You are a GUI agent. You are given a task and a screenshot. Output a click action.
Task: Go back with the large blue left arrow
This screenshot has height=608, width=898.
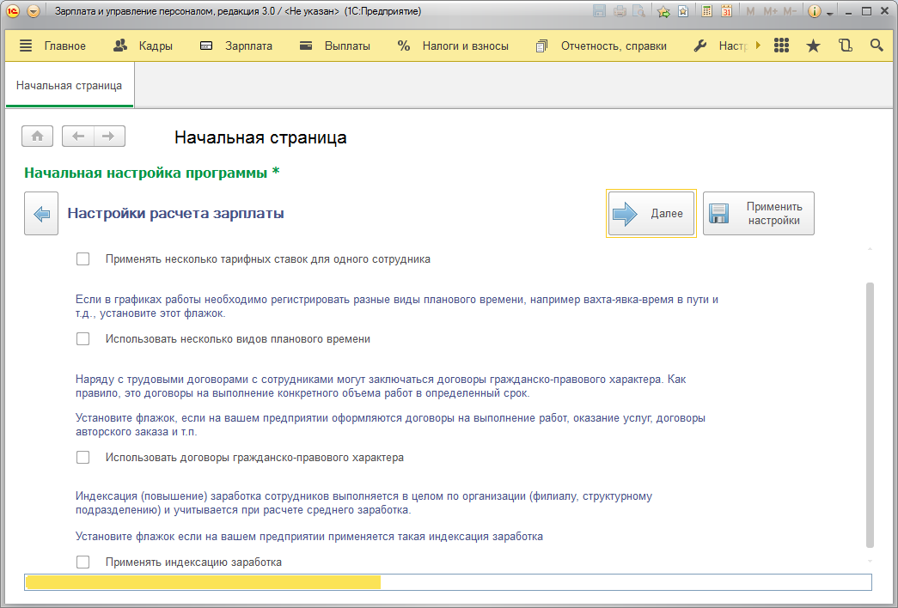(40, 214)
